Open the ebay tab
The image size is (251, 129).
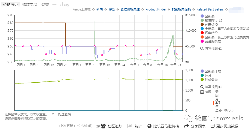coord(65,5)
